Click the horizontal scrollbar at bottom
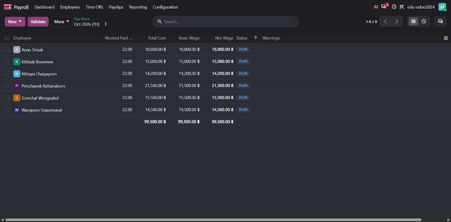This screenshot has height=222, width=451. point(213,220)
